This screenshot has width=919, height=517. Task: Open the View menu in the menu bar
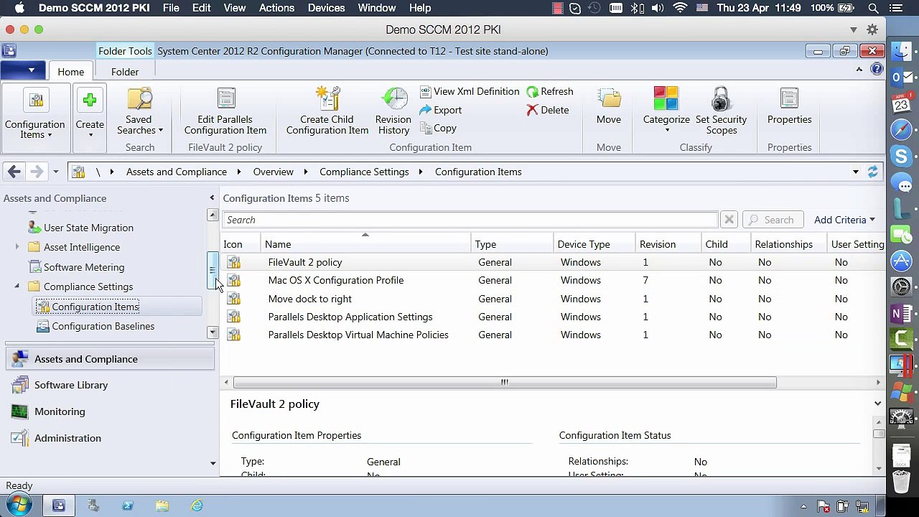235,8
